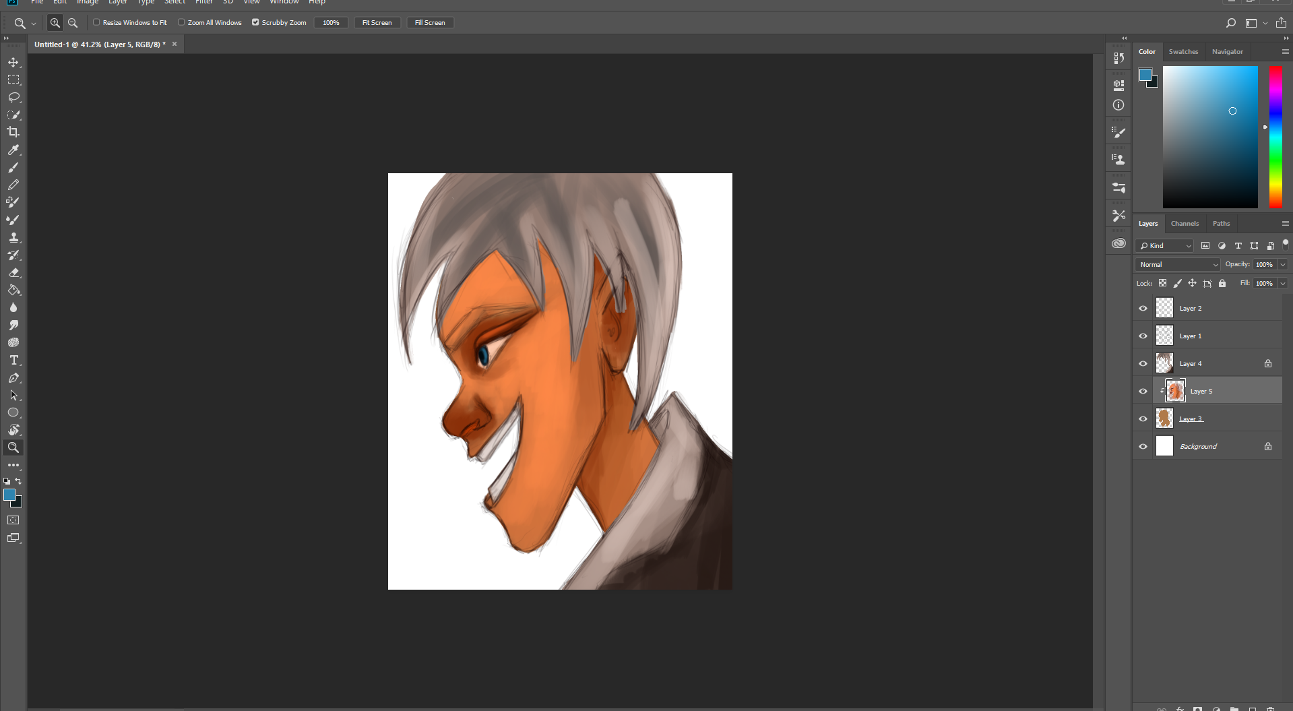This screenshot has height=711, width=1293.
Task: Select the Paint Bucket tool
Action: [13, 290]
